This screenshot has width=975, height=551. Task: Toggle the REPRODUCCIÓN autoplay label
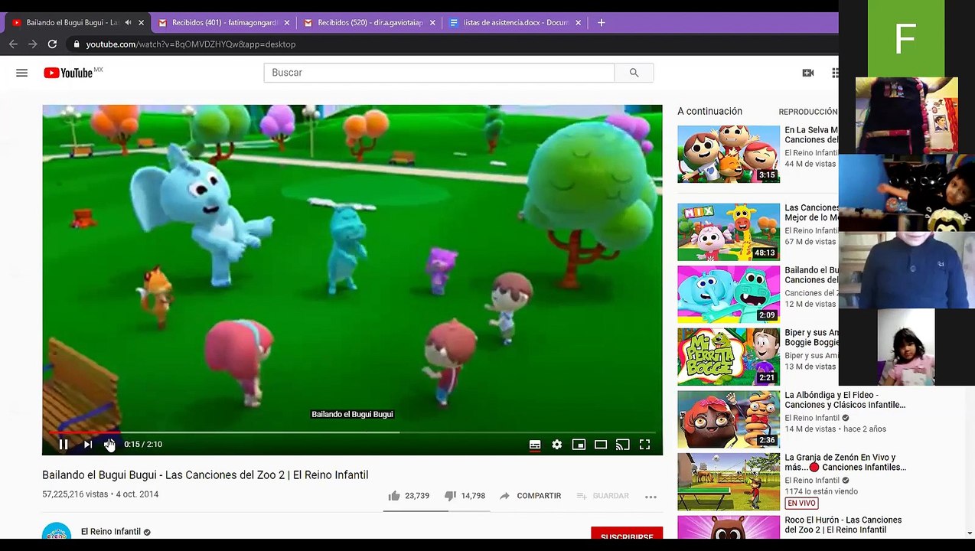pos(808,112)
